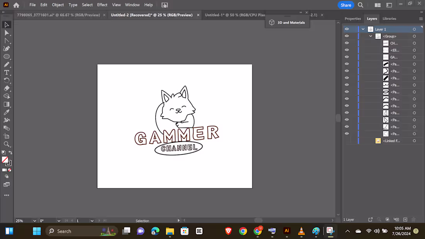Image resolution: width=425 pixels, height=239 pixels.
Task: Expand the collapsed toolbar double-arrow
Action: tap(3, 12)
